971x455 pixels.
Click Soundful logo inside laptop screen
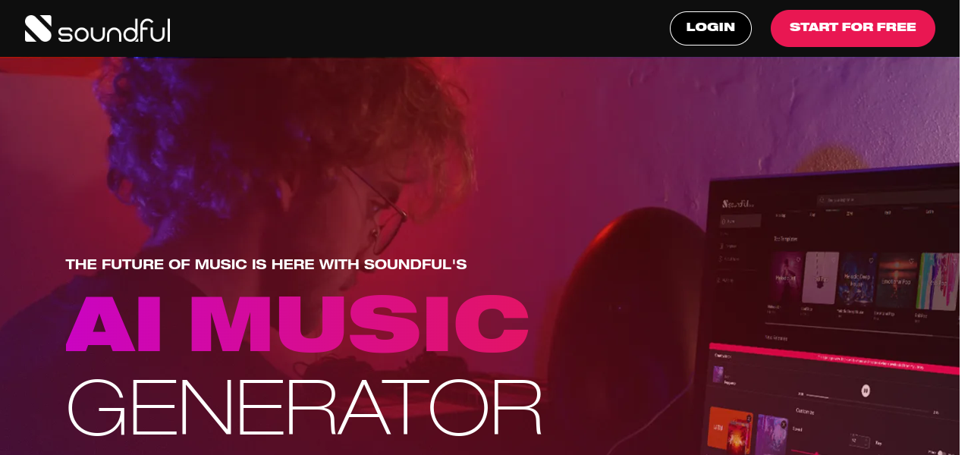(739, 203)
